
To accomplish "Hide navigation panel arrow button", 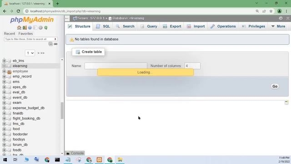I will point(67,18).
